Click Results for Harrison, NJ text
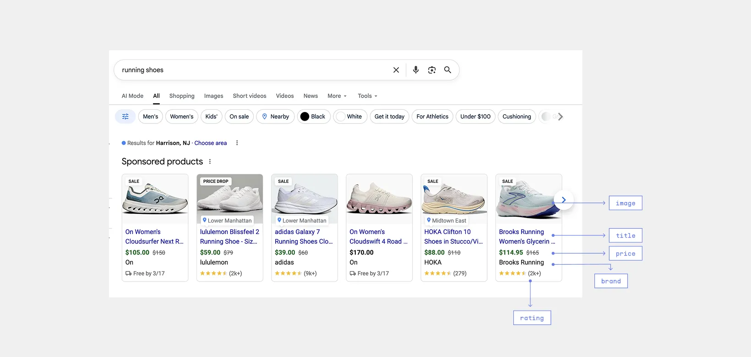 point(158,143)
